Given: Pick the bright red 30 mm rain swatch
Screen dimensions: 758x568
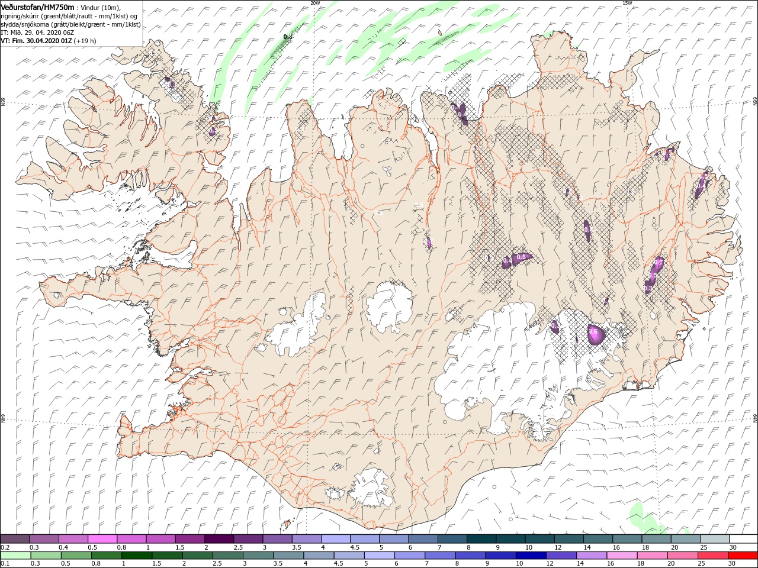Looking at the screenshot, I should coord(743,556).
